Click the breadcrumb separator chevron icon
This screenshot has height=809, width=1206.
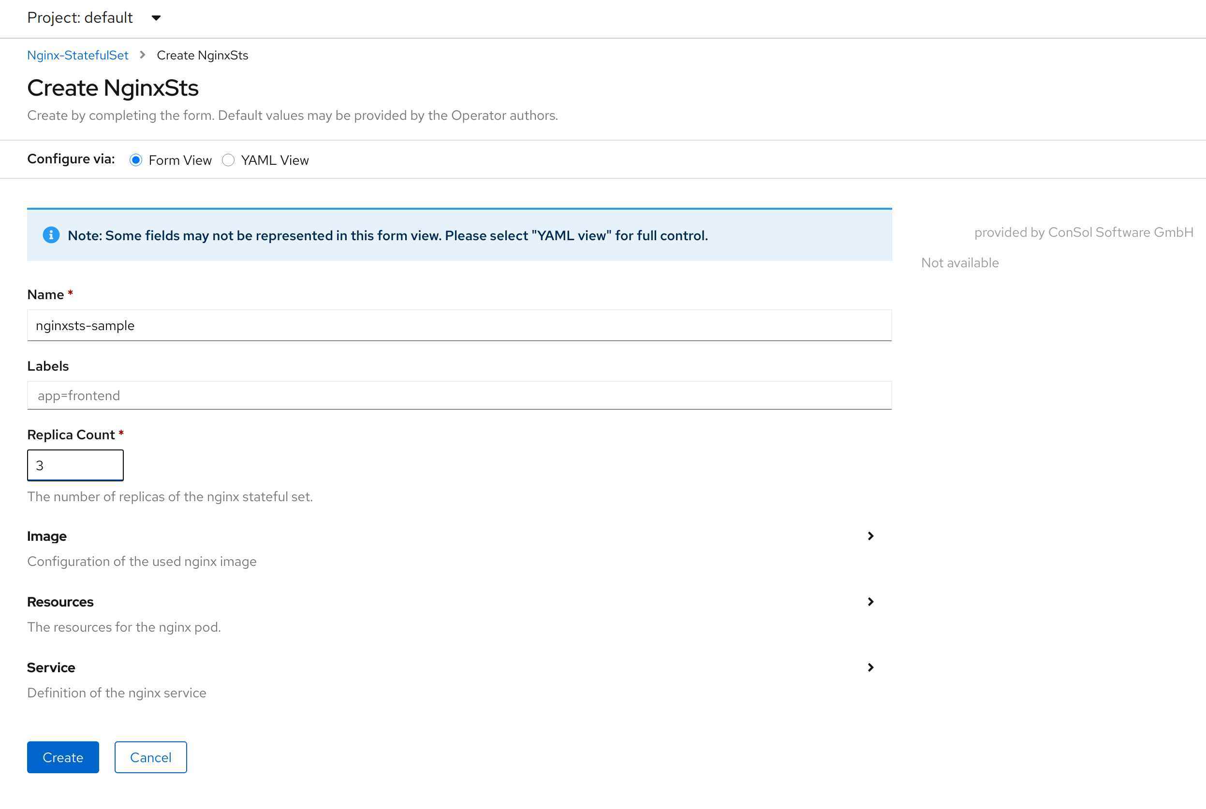tap(143, 55)
